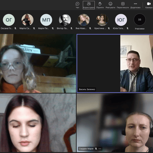Click the Василь Зеленко name label
153x153 pixels.
pyautogui.click(x=87, y=89)
